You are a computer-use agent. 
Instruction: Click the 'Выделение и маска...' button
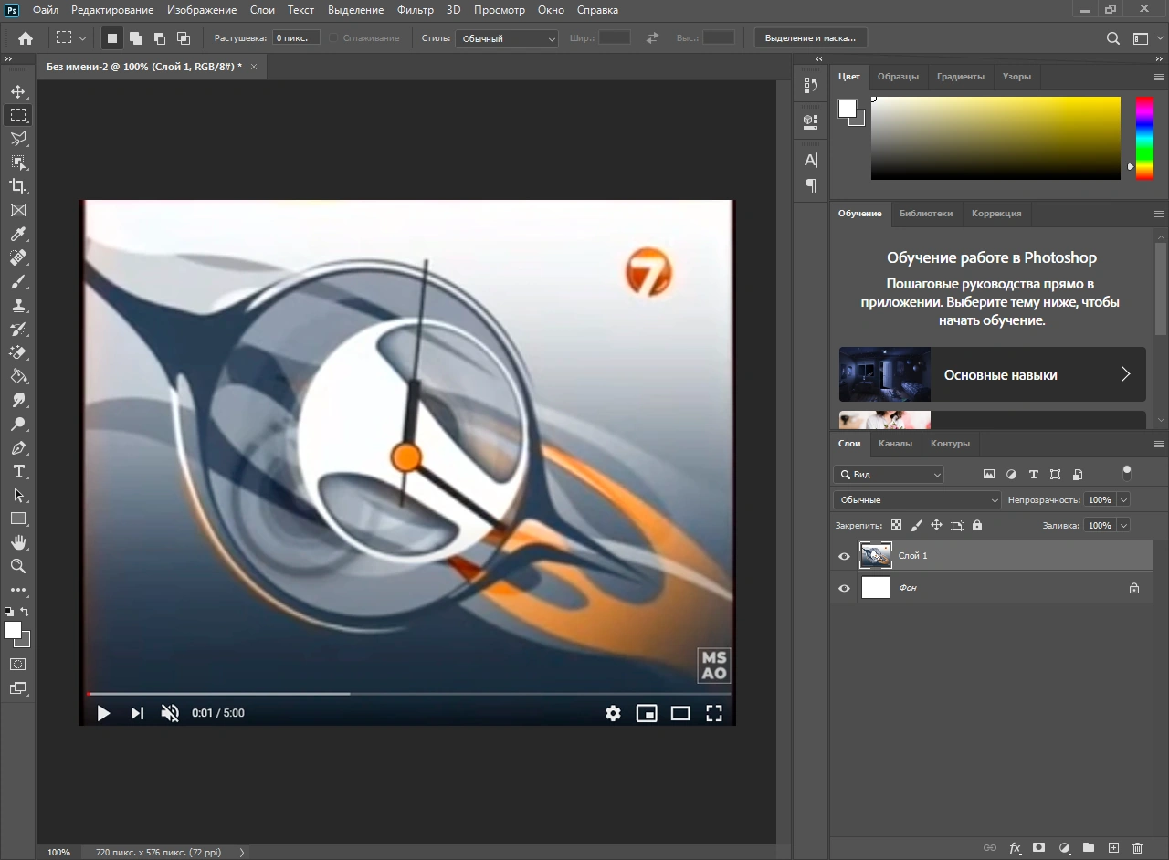pos(810,38)
